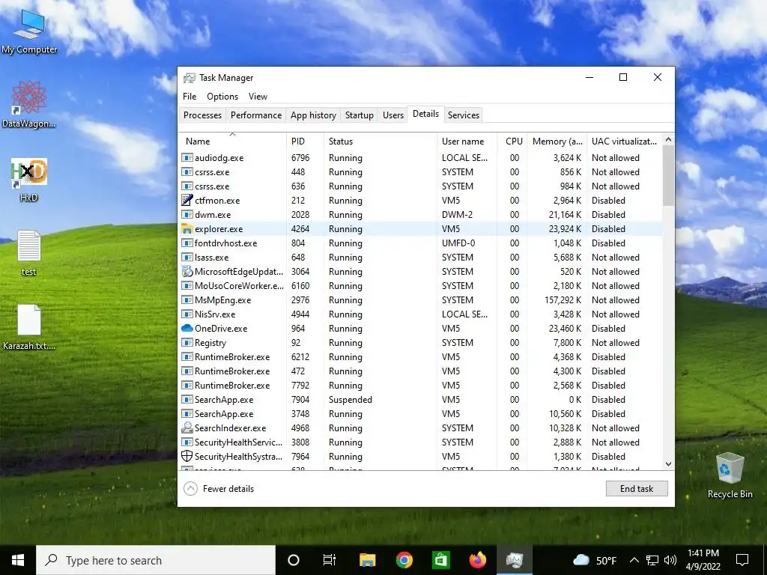The image size is (767, 575).
Task: Switch to the Services tab
Action: [x=463, y=115]
